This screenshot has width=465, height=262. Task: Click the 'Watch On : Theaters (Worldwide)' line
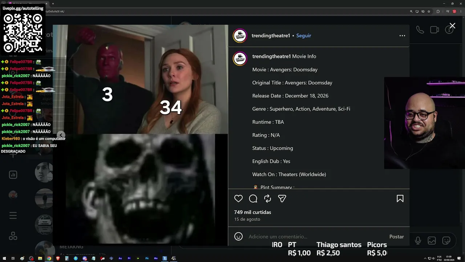click(x=289, y=174)
